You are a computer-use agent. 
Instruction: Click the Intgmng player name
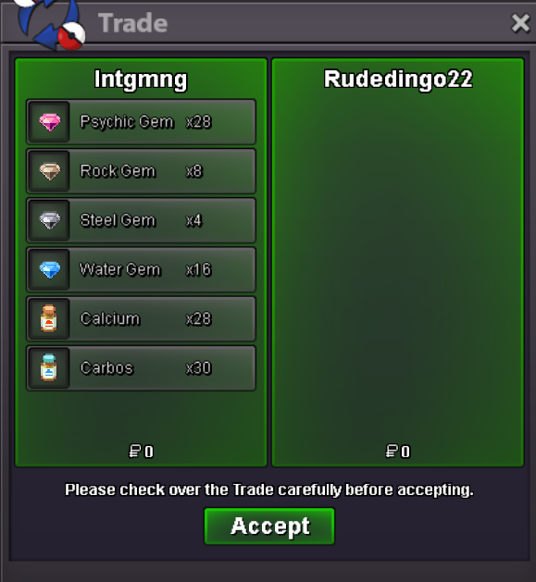coord(141,80)
